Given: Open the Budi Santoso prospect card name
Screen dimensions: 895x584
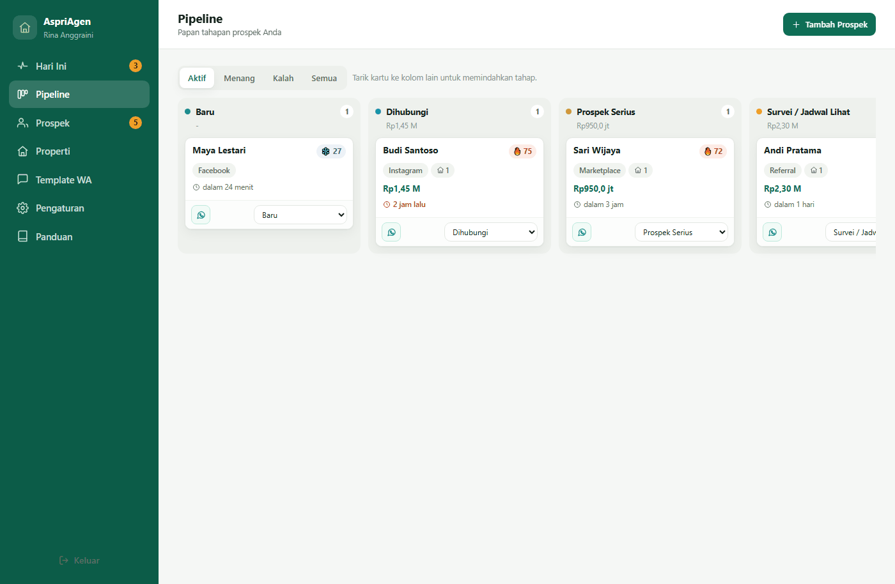Looking at the screenshot, I should click(410, 150).
